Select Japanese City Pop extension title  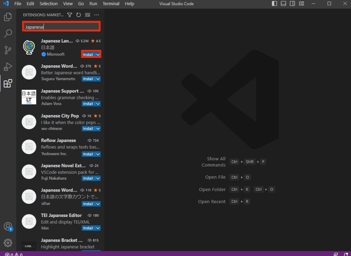[x=60, y=116]
